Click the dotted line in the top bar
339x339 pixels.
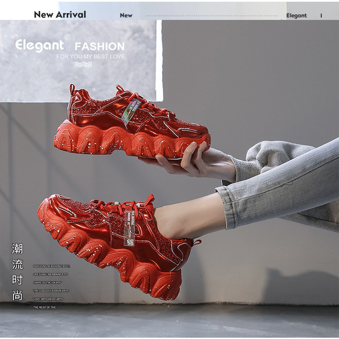tap(213, 15)
